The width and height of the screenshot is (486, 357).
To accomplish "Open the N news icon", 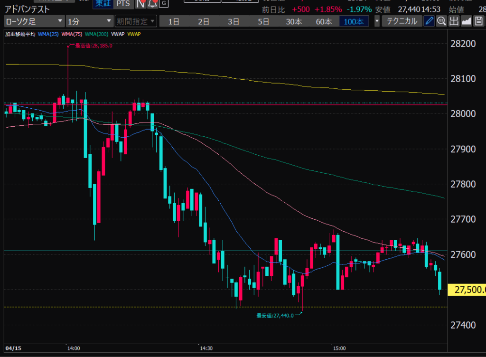I will point(140,3).
